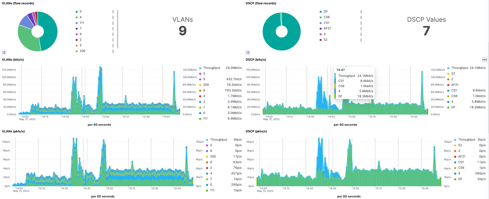Viewport: 489px width, 199px height.
Task: Open options for AF21 in DSCP pie legend
Action: coord(361,28)
